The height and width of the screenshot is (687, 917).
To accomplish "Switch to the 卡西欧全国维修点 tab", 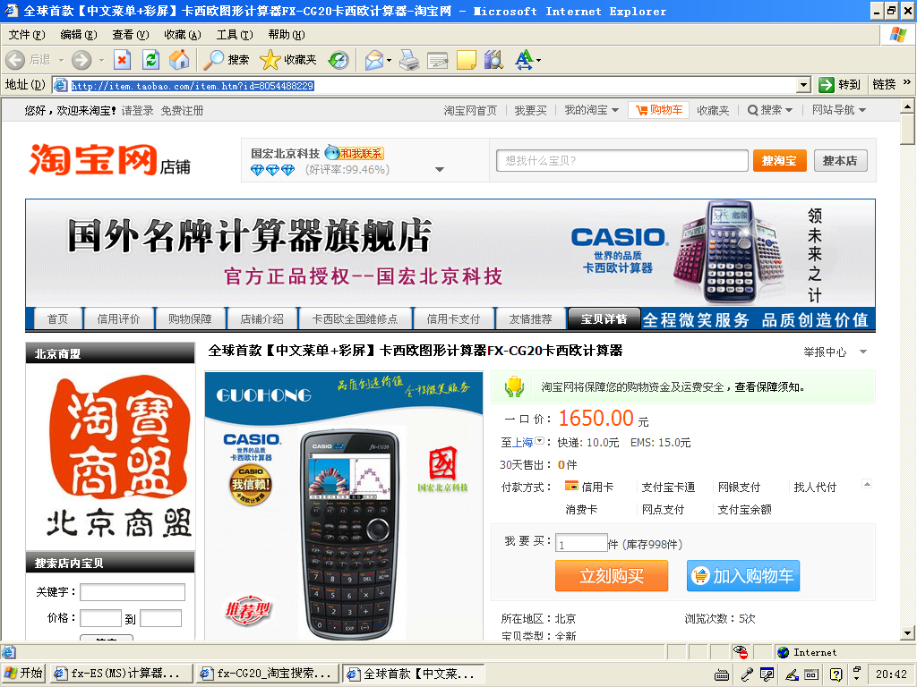I will point(355,319).
